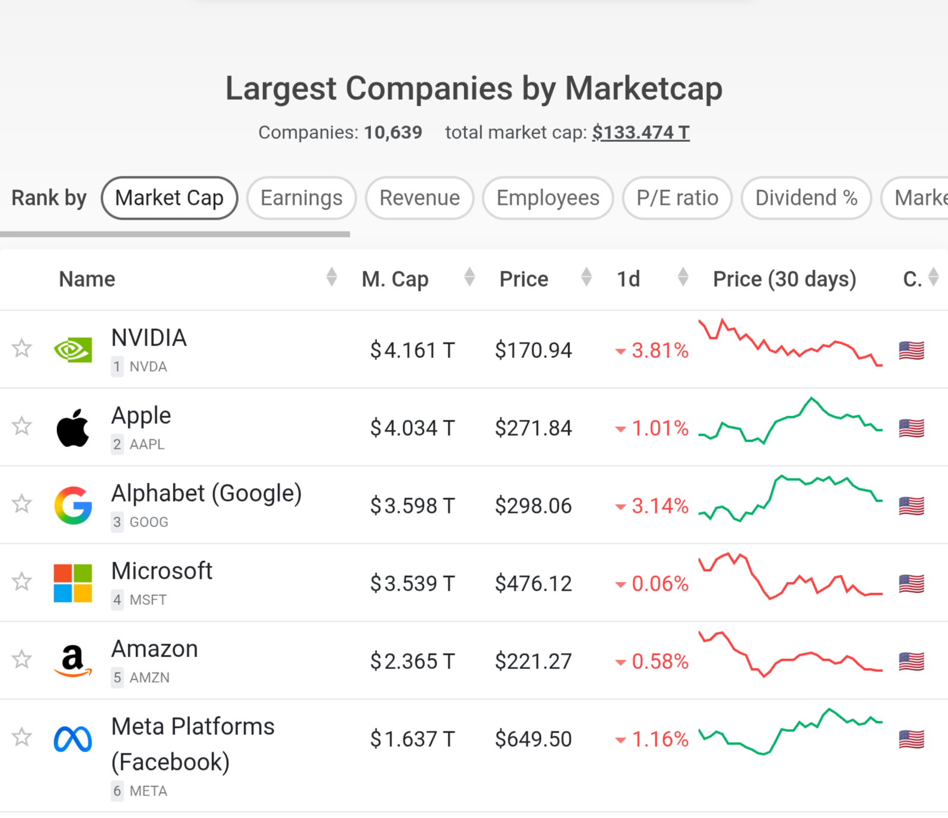Screen dimensions: 948x818
Task: Rank companies by Earnings
Action: 301,198
